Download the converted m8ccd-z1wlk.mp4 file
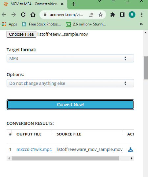The width and height of the screenshot is (148, 177). pyautogui.click(x=131, y=150)
